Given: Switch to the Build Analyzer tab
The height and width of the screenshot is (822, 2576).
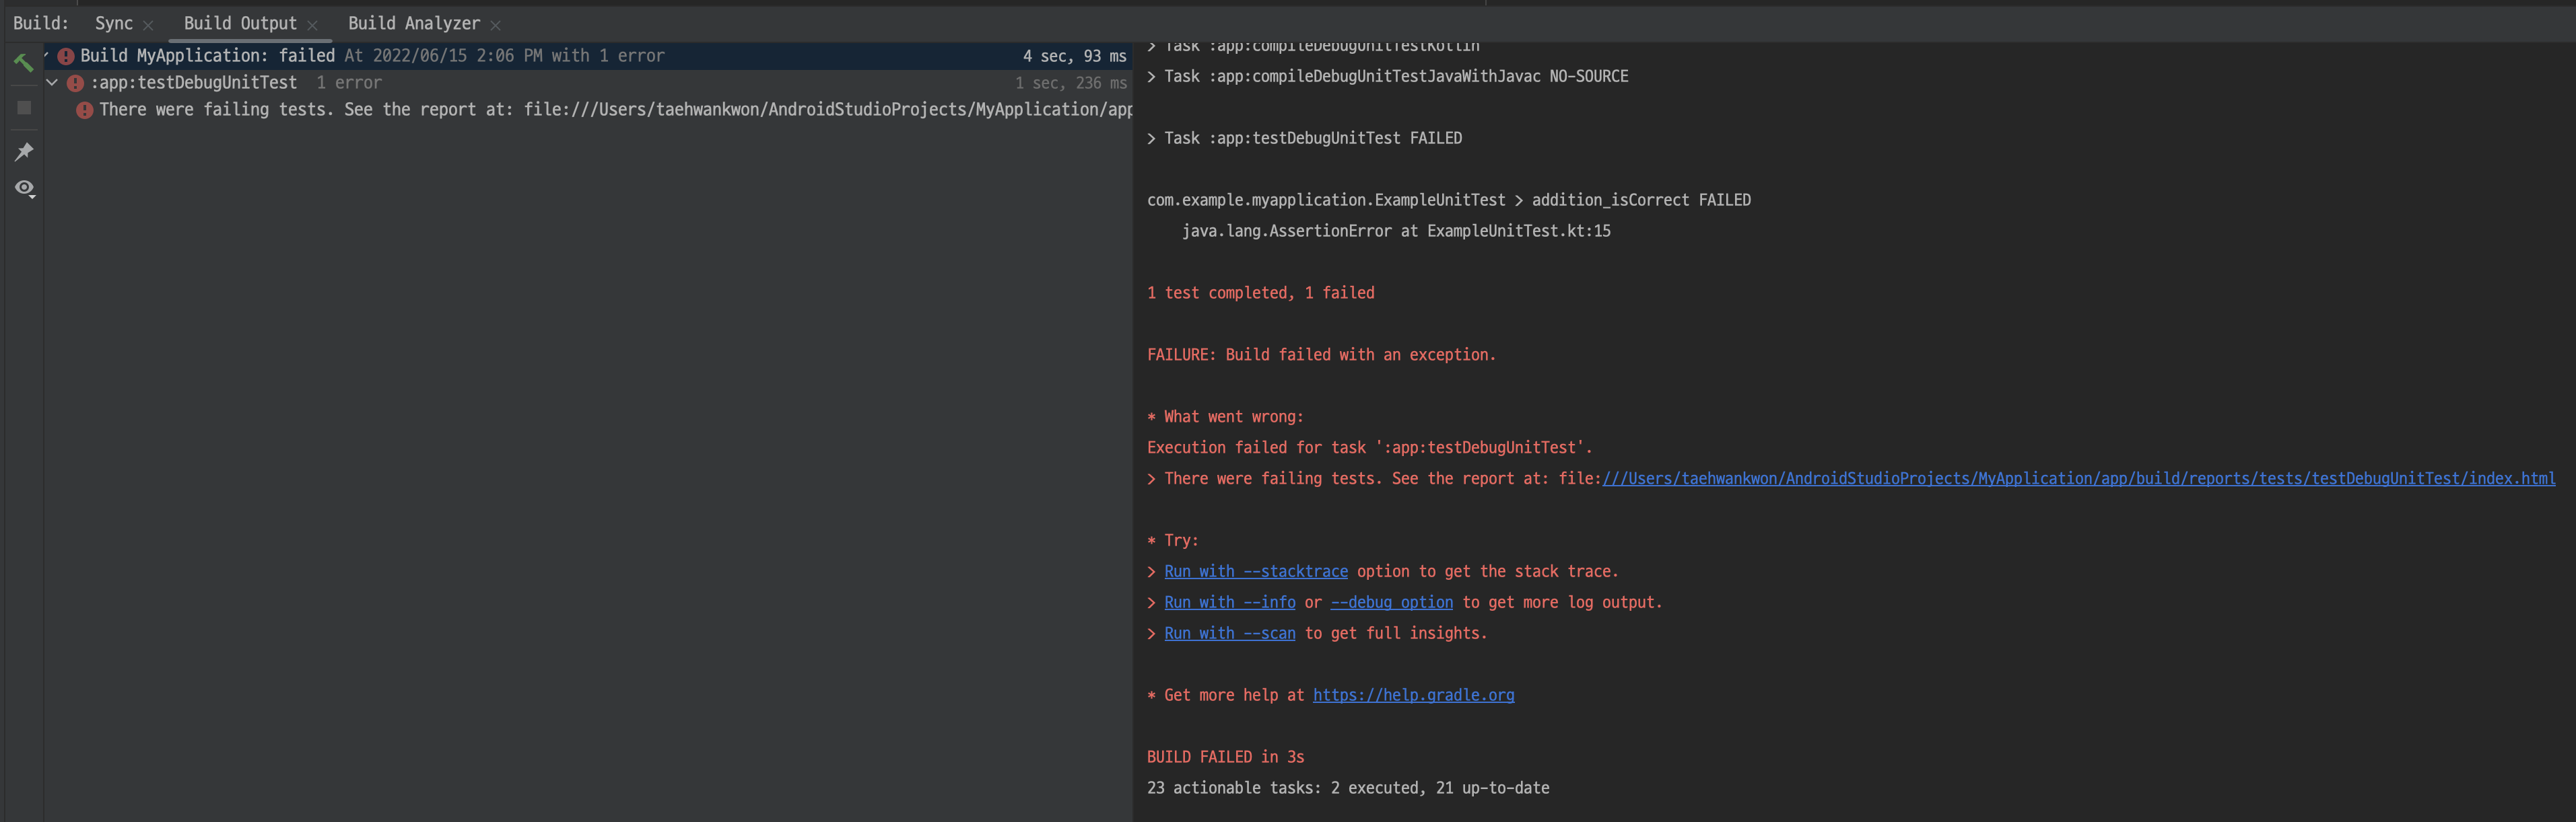Looking at the screenshot, I should tap(413, 23).
